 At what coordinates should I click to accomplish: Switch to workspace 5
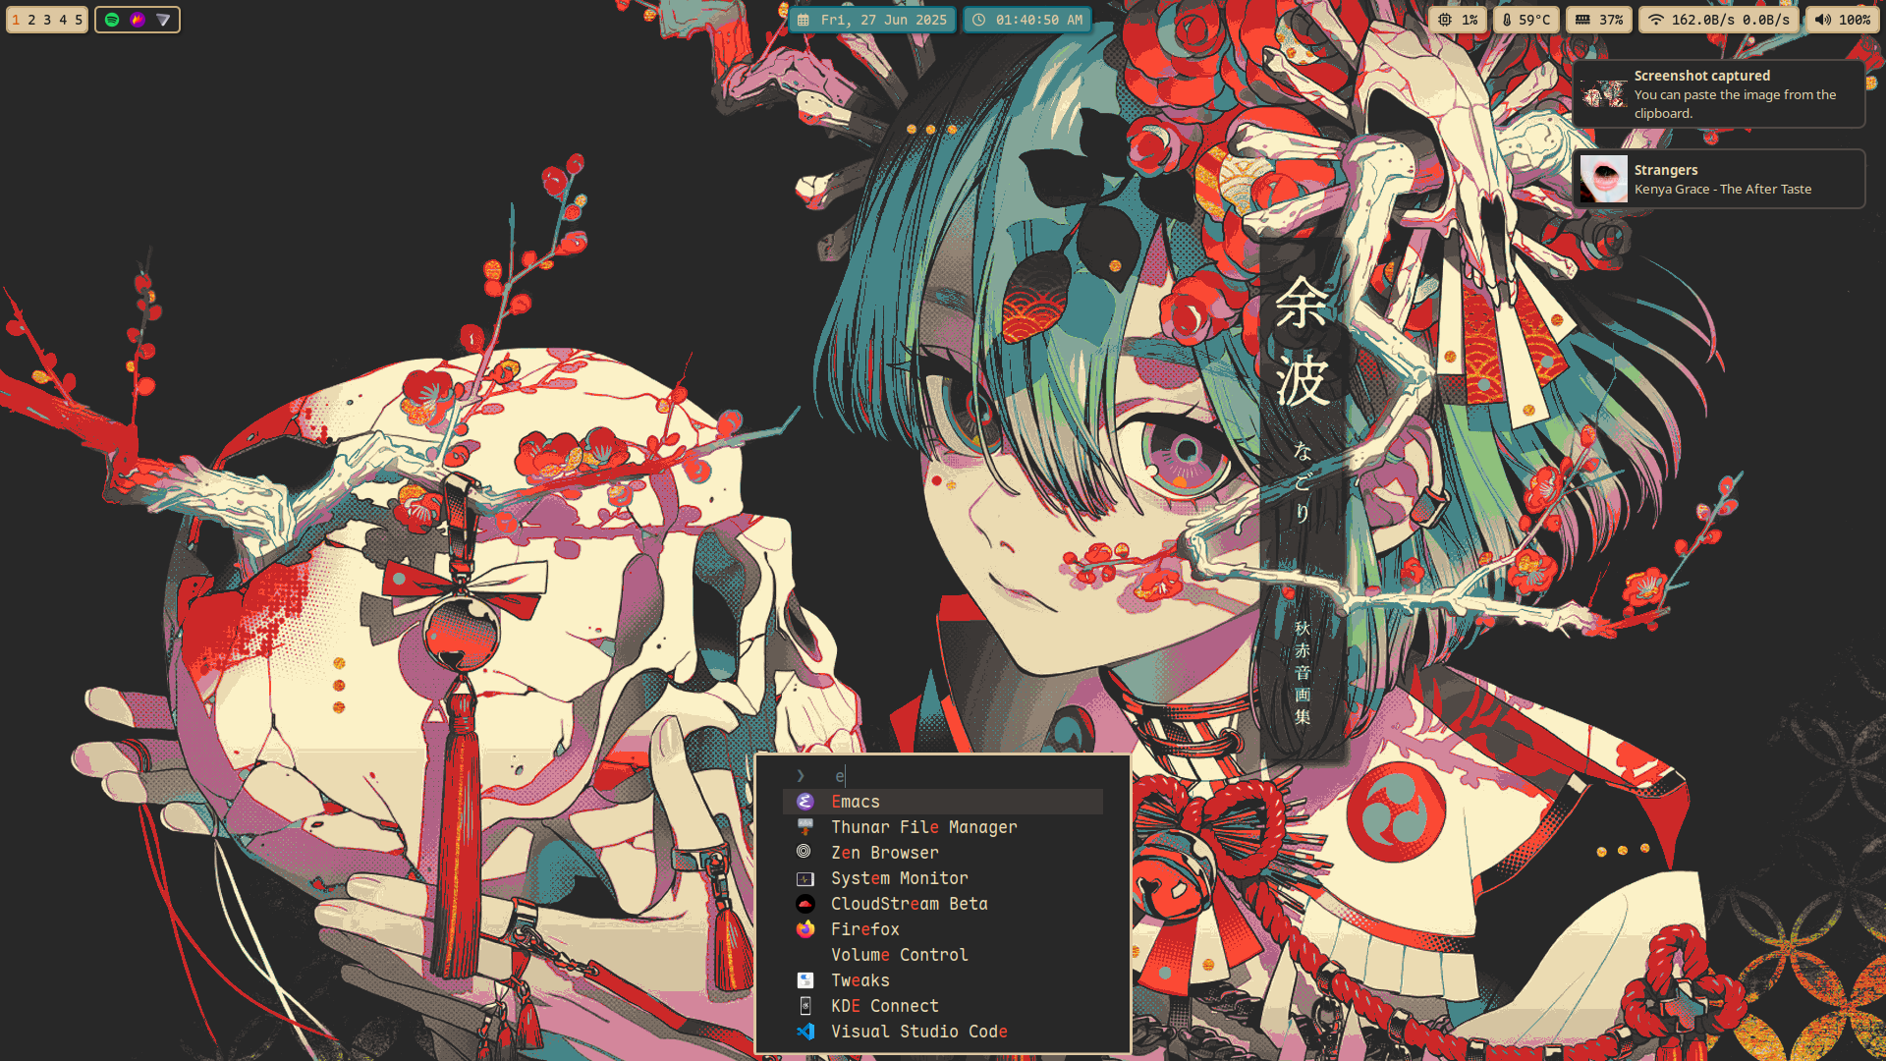tap(79, 20)
